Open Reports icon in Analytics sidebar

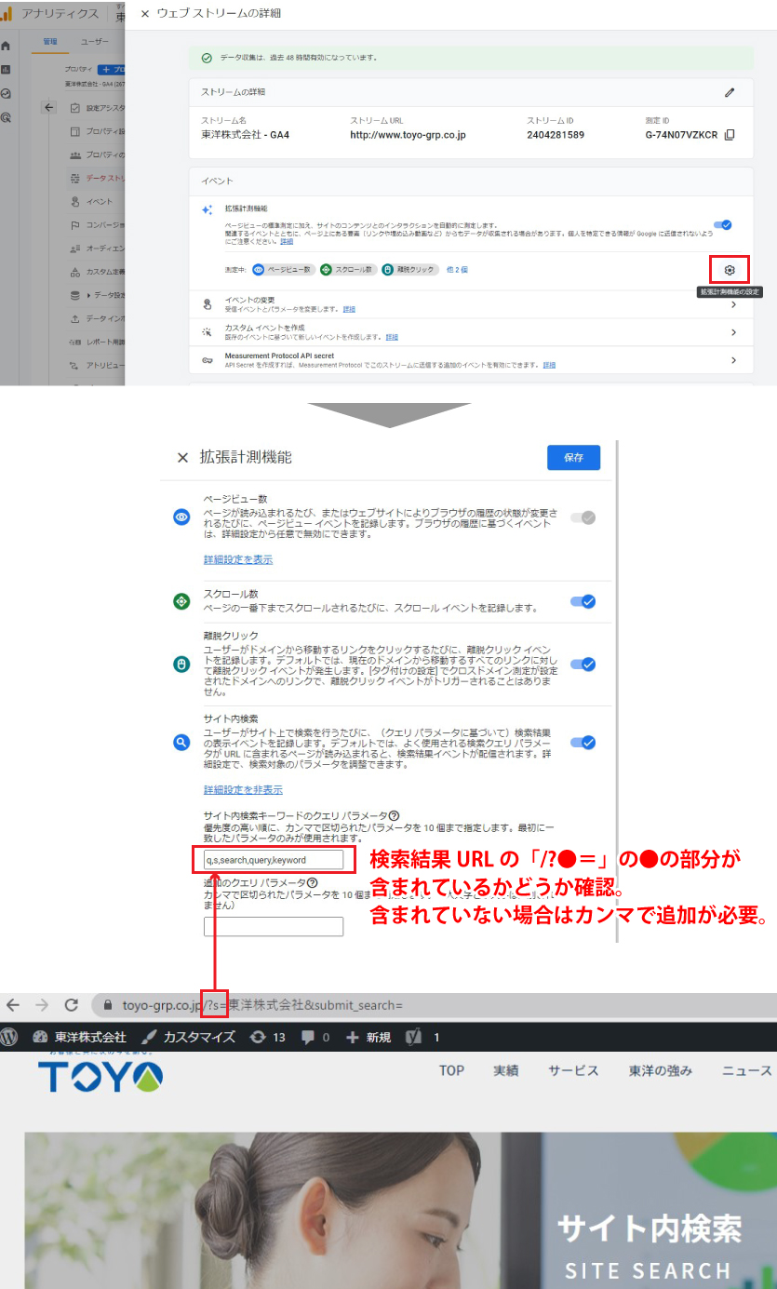(x=6, y=69)
